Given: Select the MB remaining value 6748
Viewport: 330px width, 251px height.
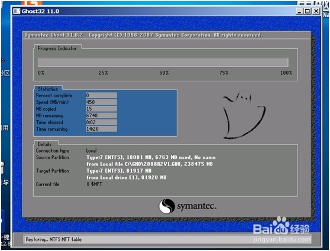Looking at the screenshot, I should 101,115.
